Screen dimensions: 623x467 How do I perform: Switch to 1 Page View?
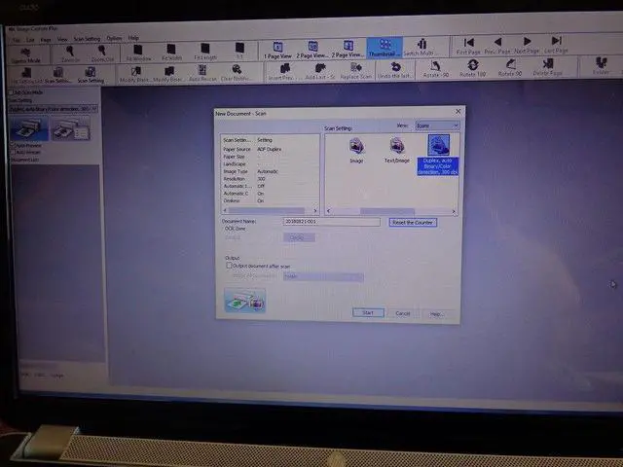point(277,50)
